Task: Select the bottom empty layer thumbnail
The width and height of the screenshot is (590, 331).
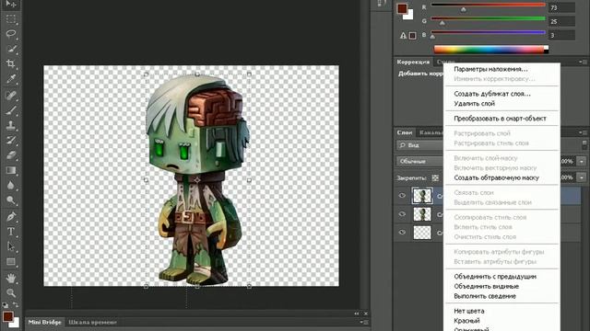Action: tap(422, 233)
